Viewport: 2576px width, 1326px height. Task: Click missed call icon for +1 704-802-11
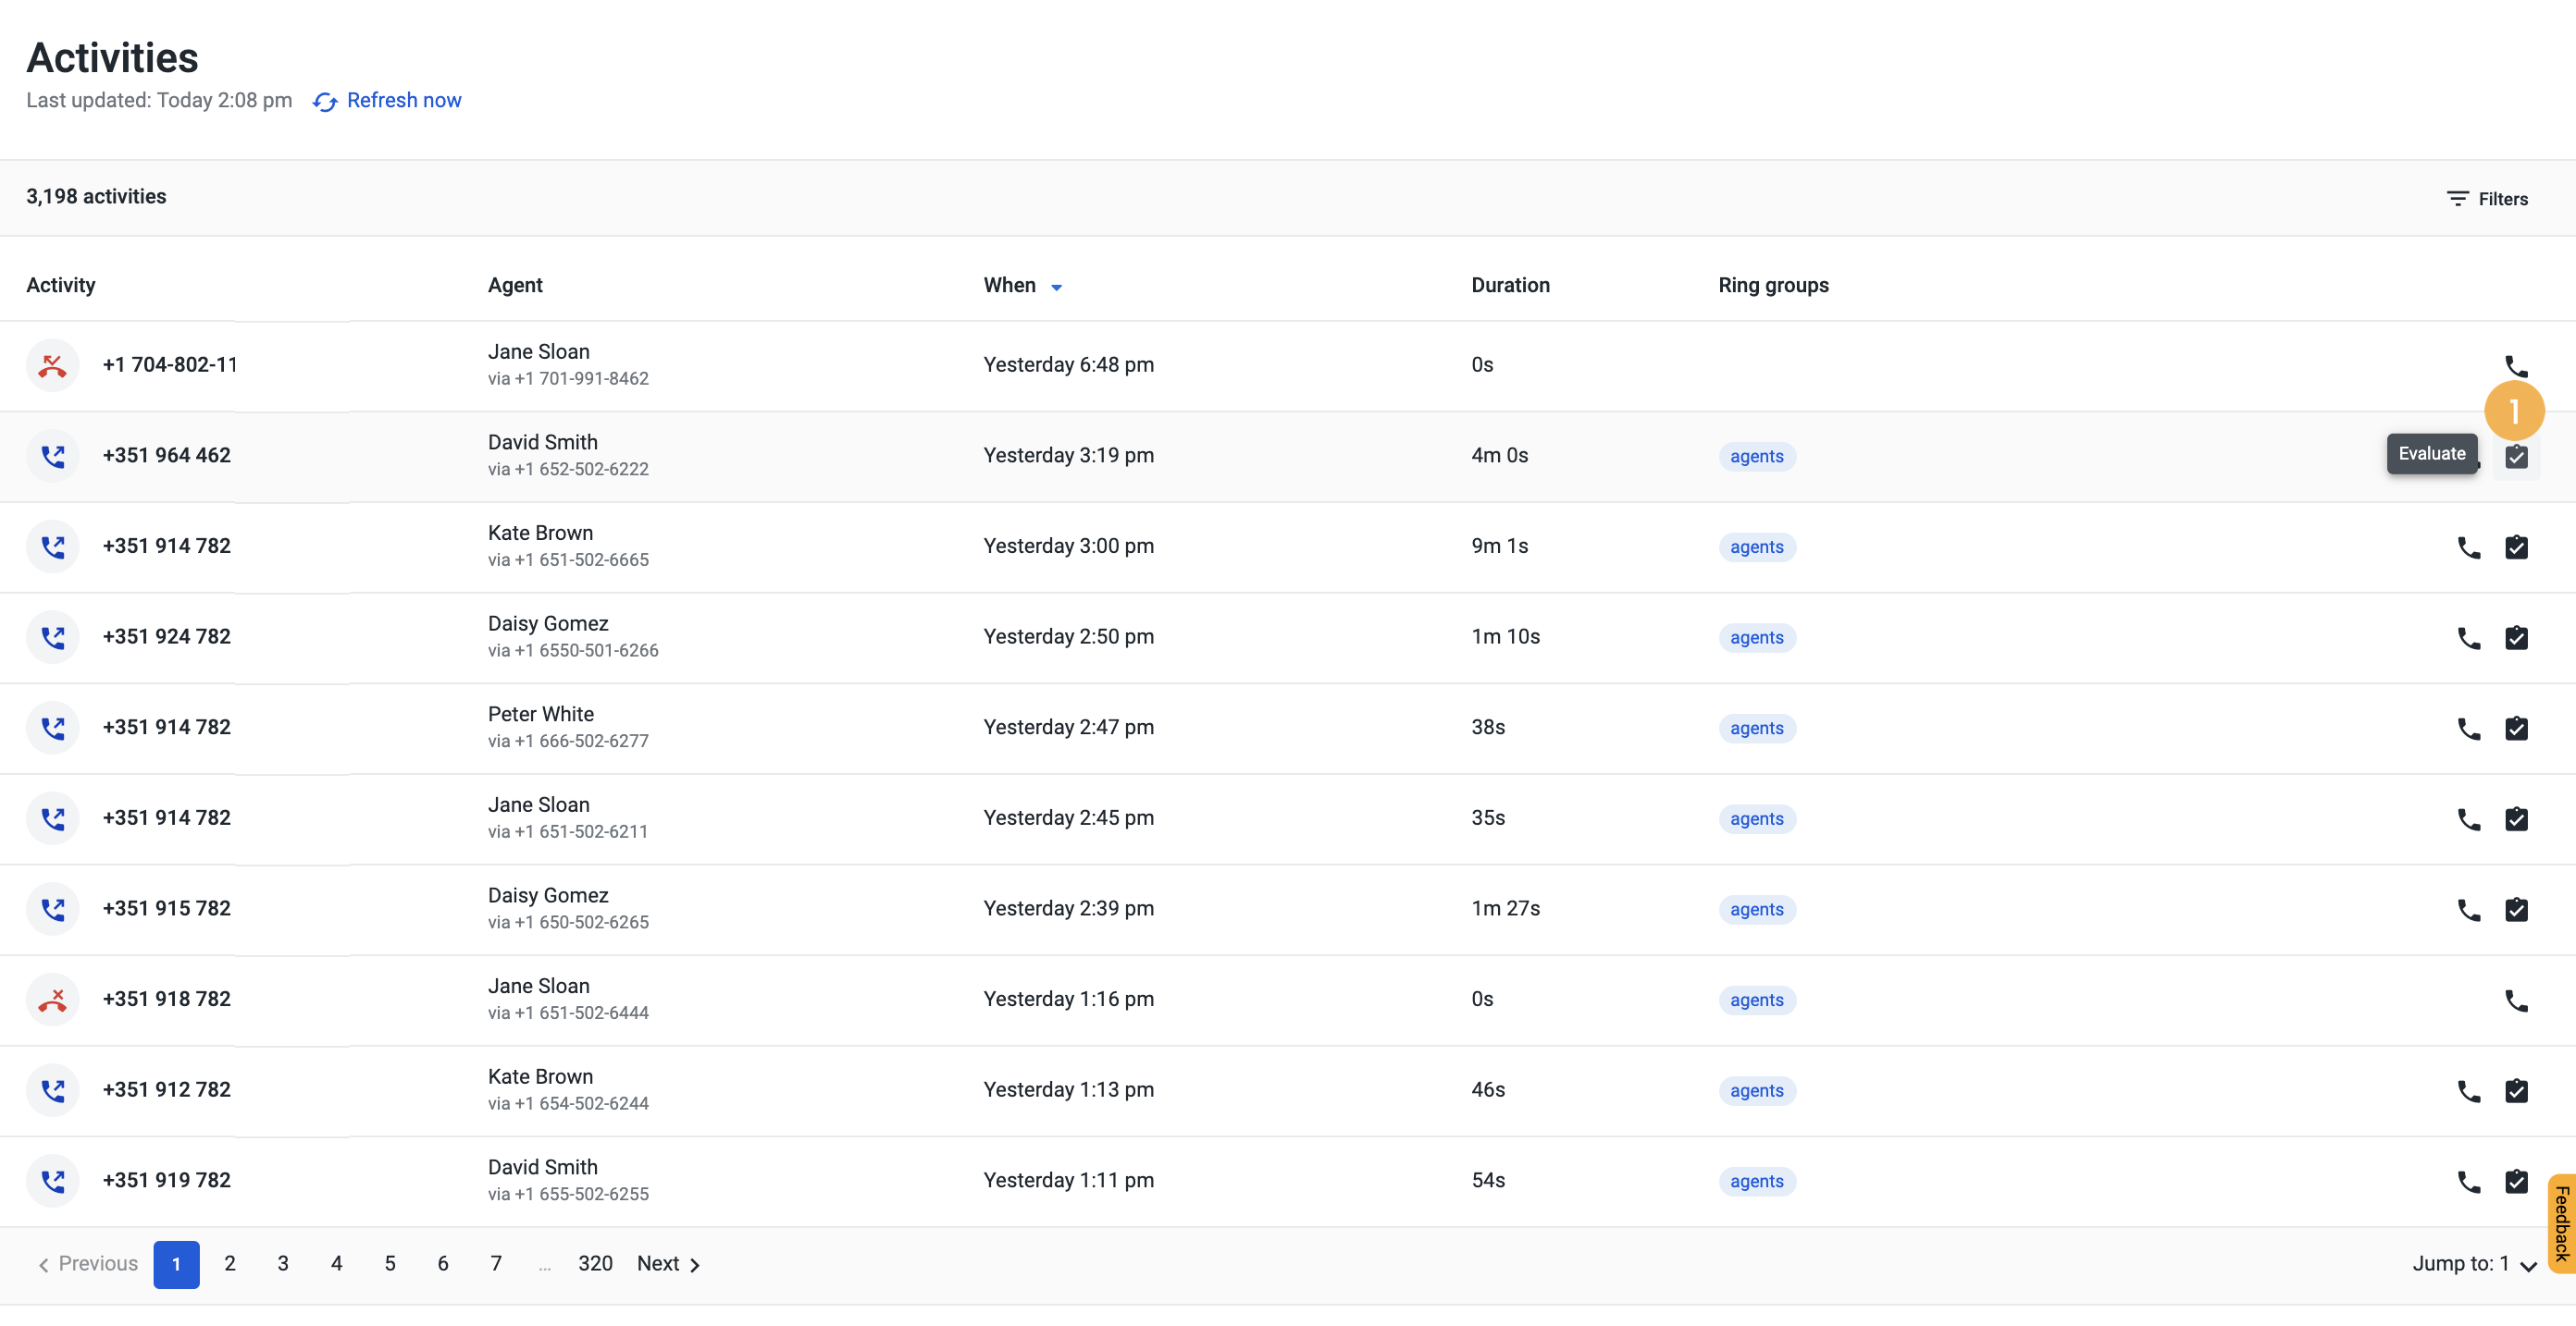click(53, 364)
